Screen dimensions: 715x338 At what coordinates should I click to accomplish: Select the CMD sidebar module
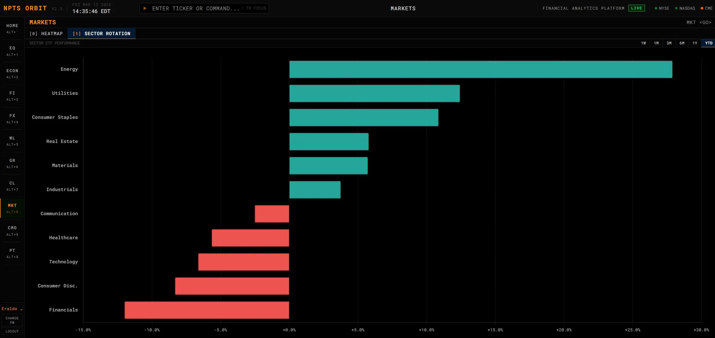tap(12, 231)
